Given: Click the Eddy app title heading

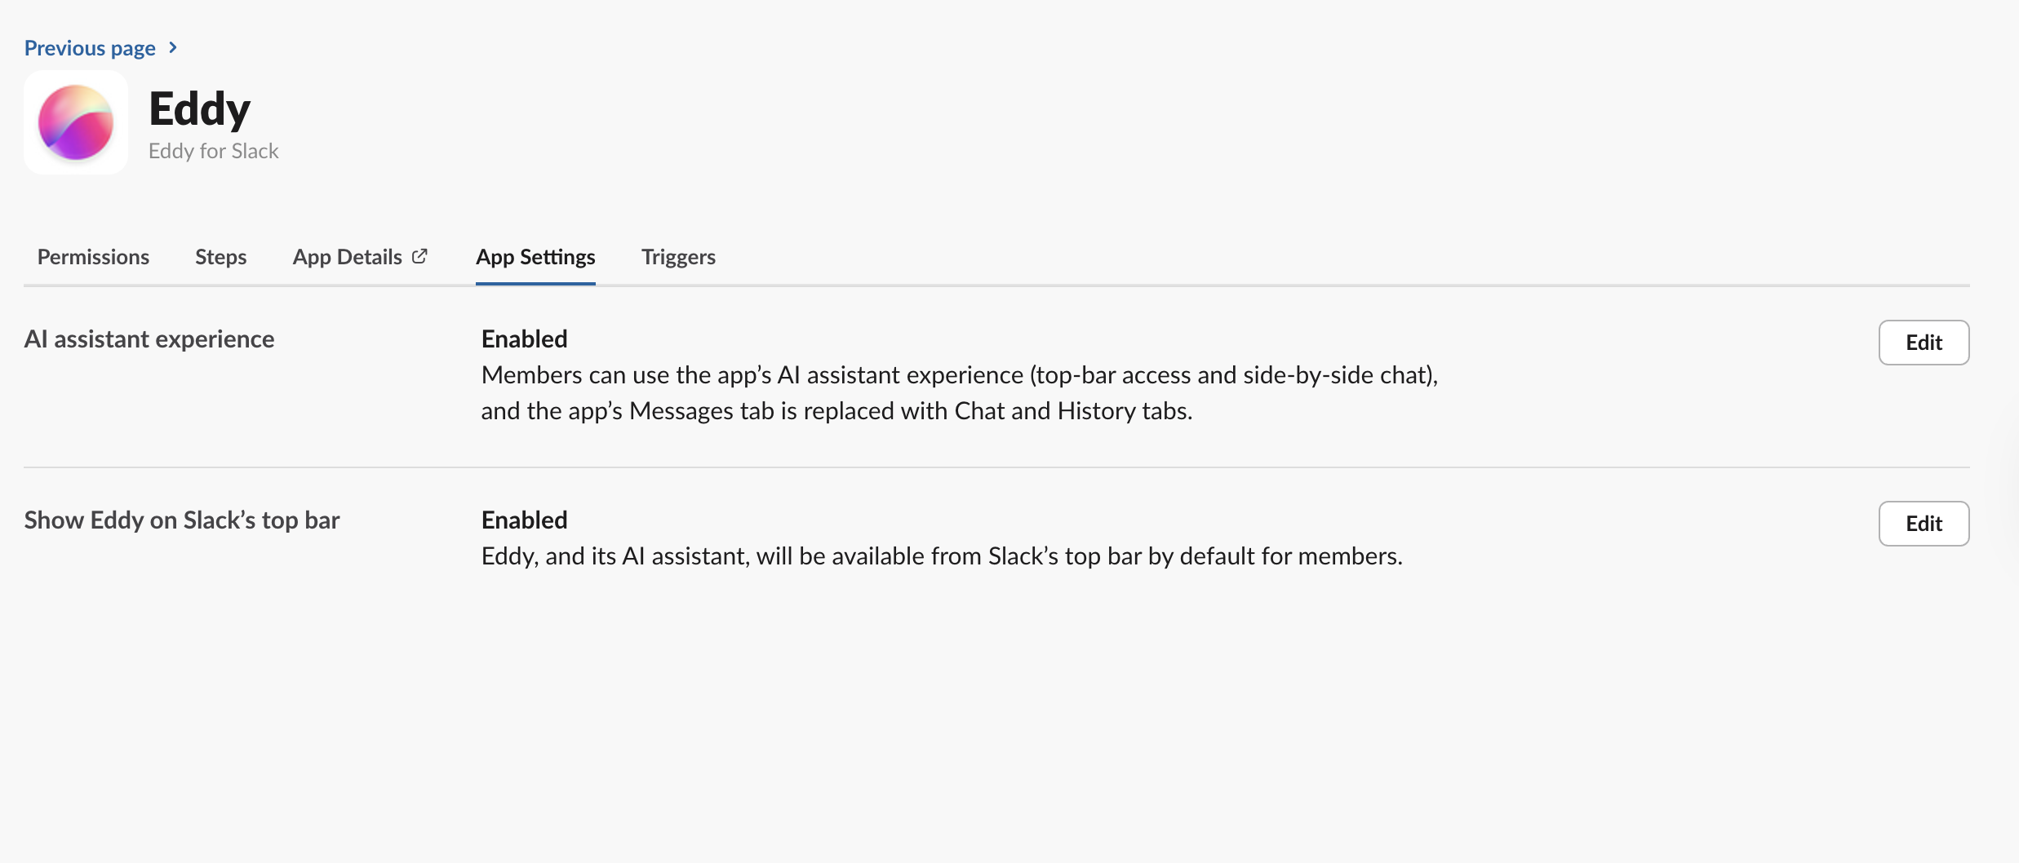Looking at the screenshot, I should (x=199, y=108).
